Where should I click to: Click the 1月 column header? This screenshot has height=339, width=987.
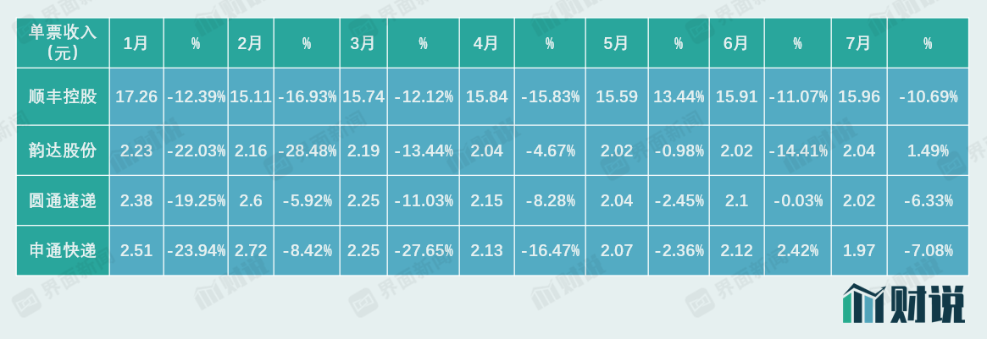pos(136,43)
